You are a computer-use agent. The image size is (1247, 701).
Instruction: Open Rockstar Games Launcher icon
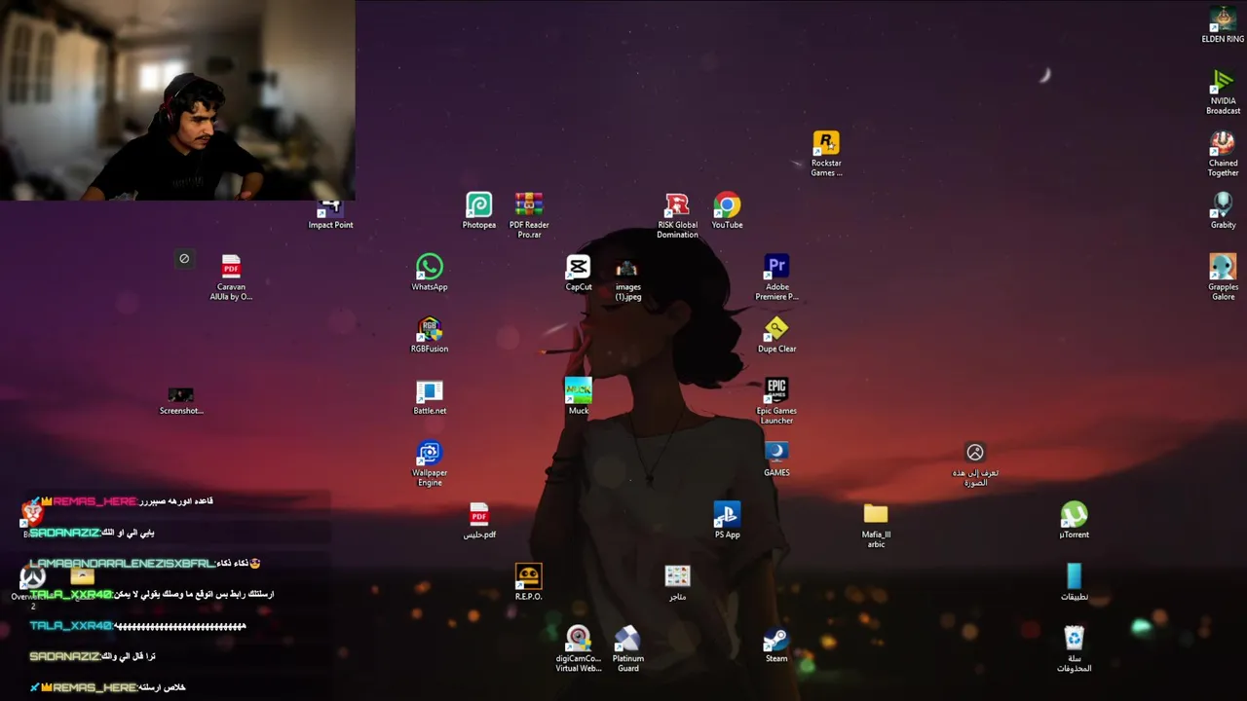tap(826, 154)
